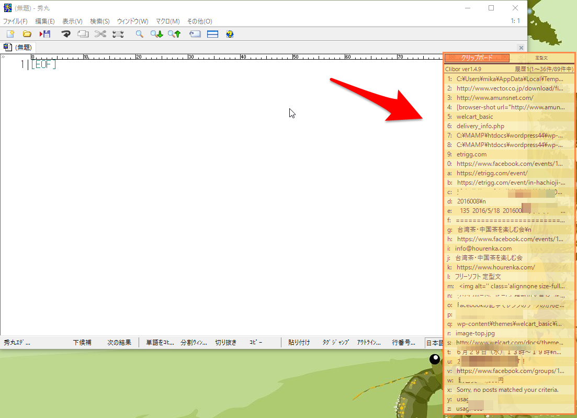The height and width of the screenshot is (418, 577).
Task: Open the ウィンドウ(W) menu
Action: [x=132, y=21]
